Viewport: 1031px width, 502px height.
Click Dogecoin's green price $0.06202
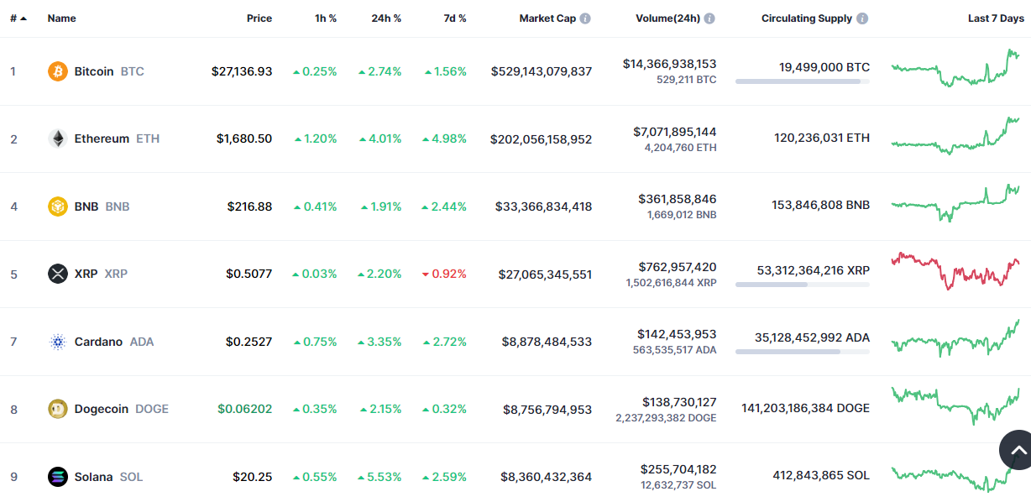pyautogui.click(x=245, y=409)
